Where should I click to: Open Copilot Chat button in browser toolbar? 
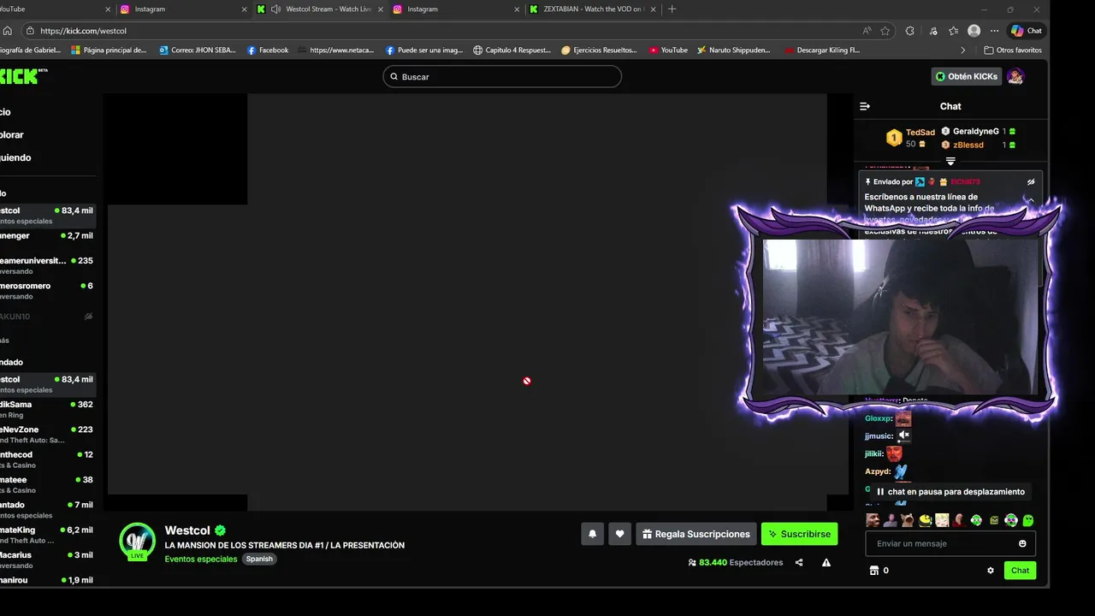click(1027, 31)
